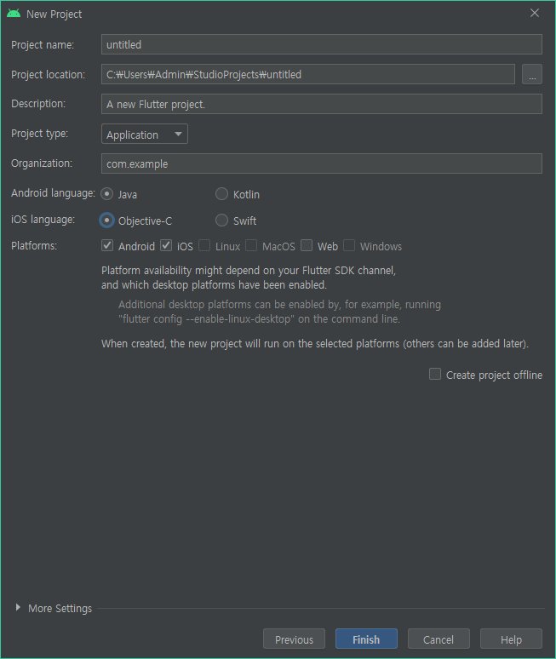Expand the More Settings section
The image size is (556, 659).
(18, 608)
